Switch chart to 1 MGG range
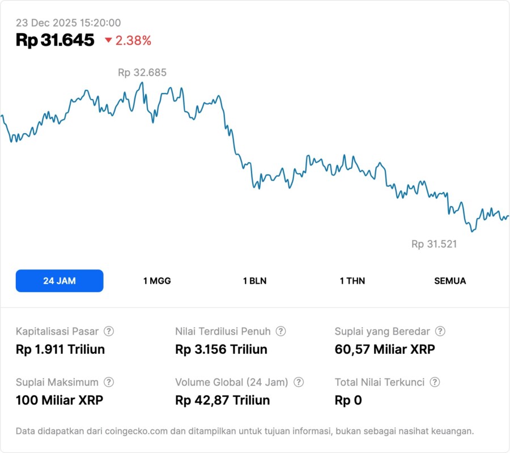The width and height of the screenshot is (510, 453). coord(157,281)
